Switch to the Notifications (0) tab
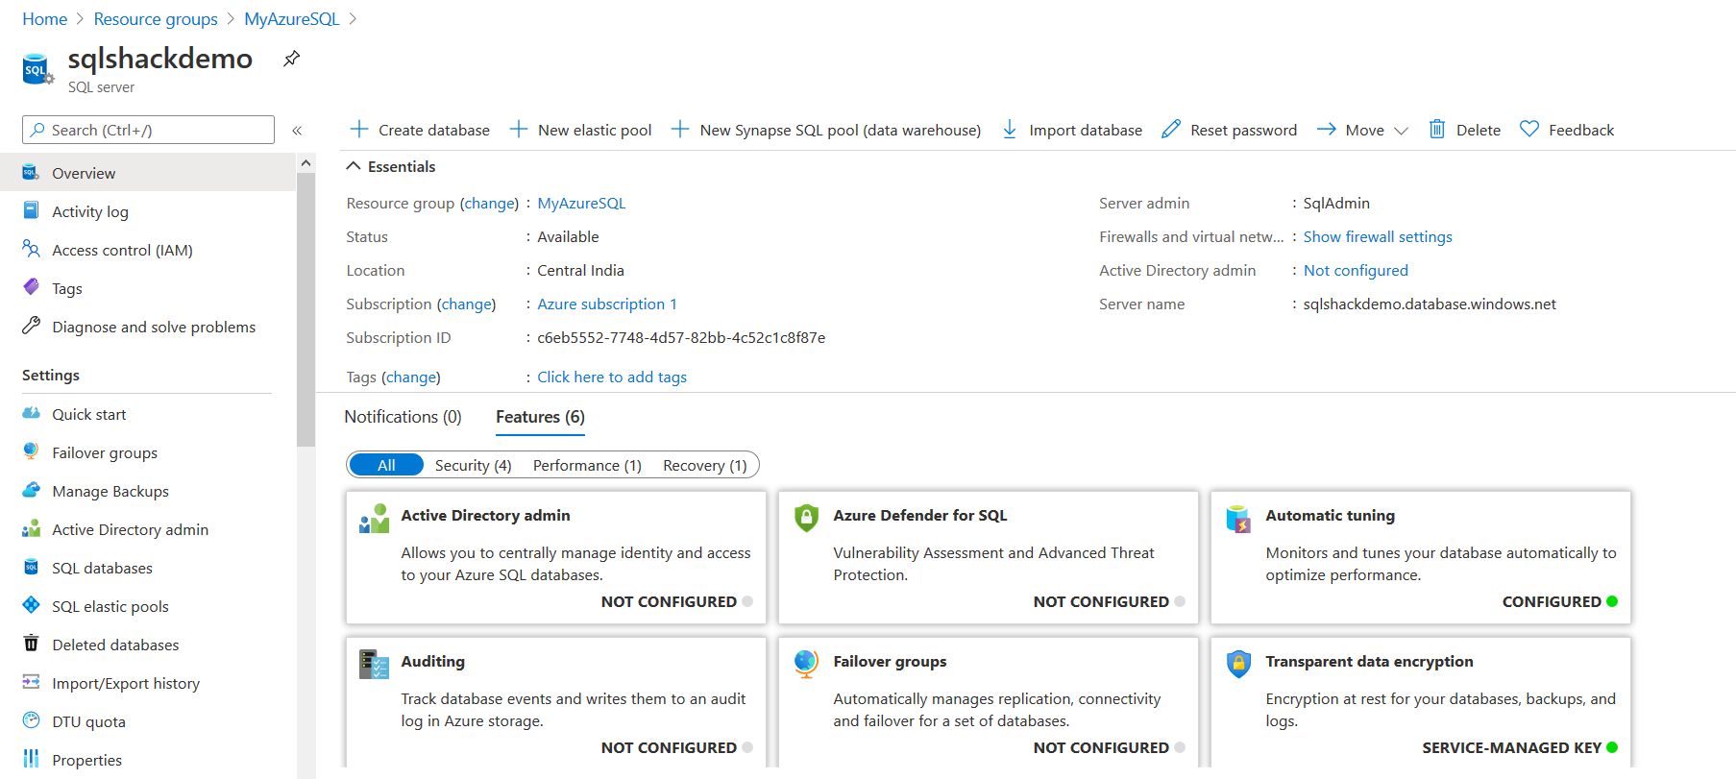This screenshot has height=779, width=1736. pos(403,417)
